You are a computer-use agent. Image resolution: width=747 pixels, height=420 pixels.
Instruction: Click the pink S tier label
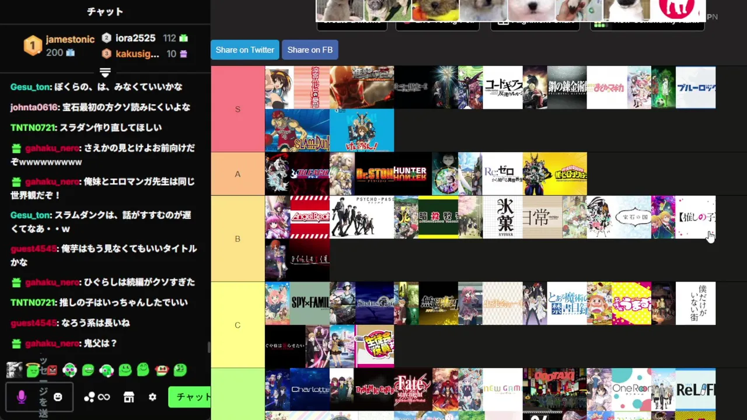238,109
